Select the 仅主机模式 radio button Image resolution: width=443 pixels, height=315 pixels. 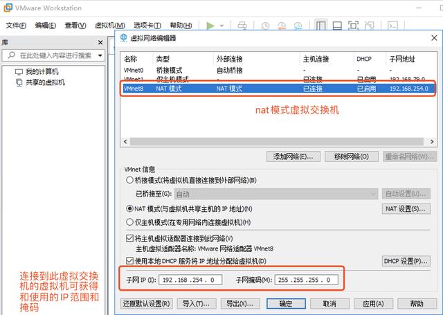tap(129, 222)
